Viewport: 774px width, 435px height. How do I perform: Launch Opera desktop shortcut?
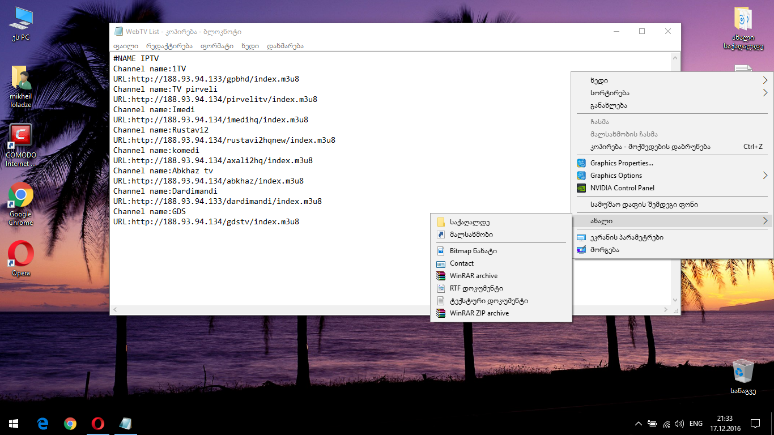click(x=20, y=259)
